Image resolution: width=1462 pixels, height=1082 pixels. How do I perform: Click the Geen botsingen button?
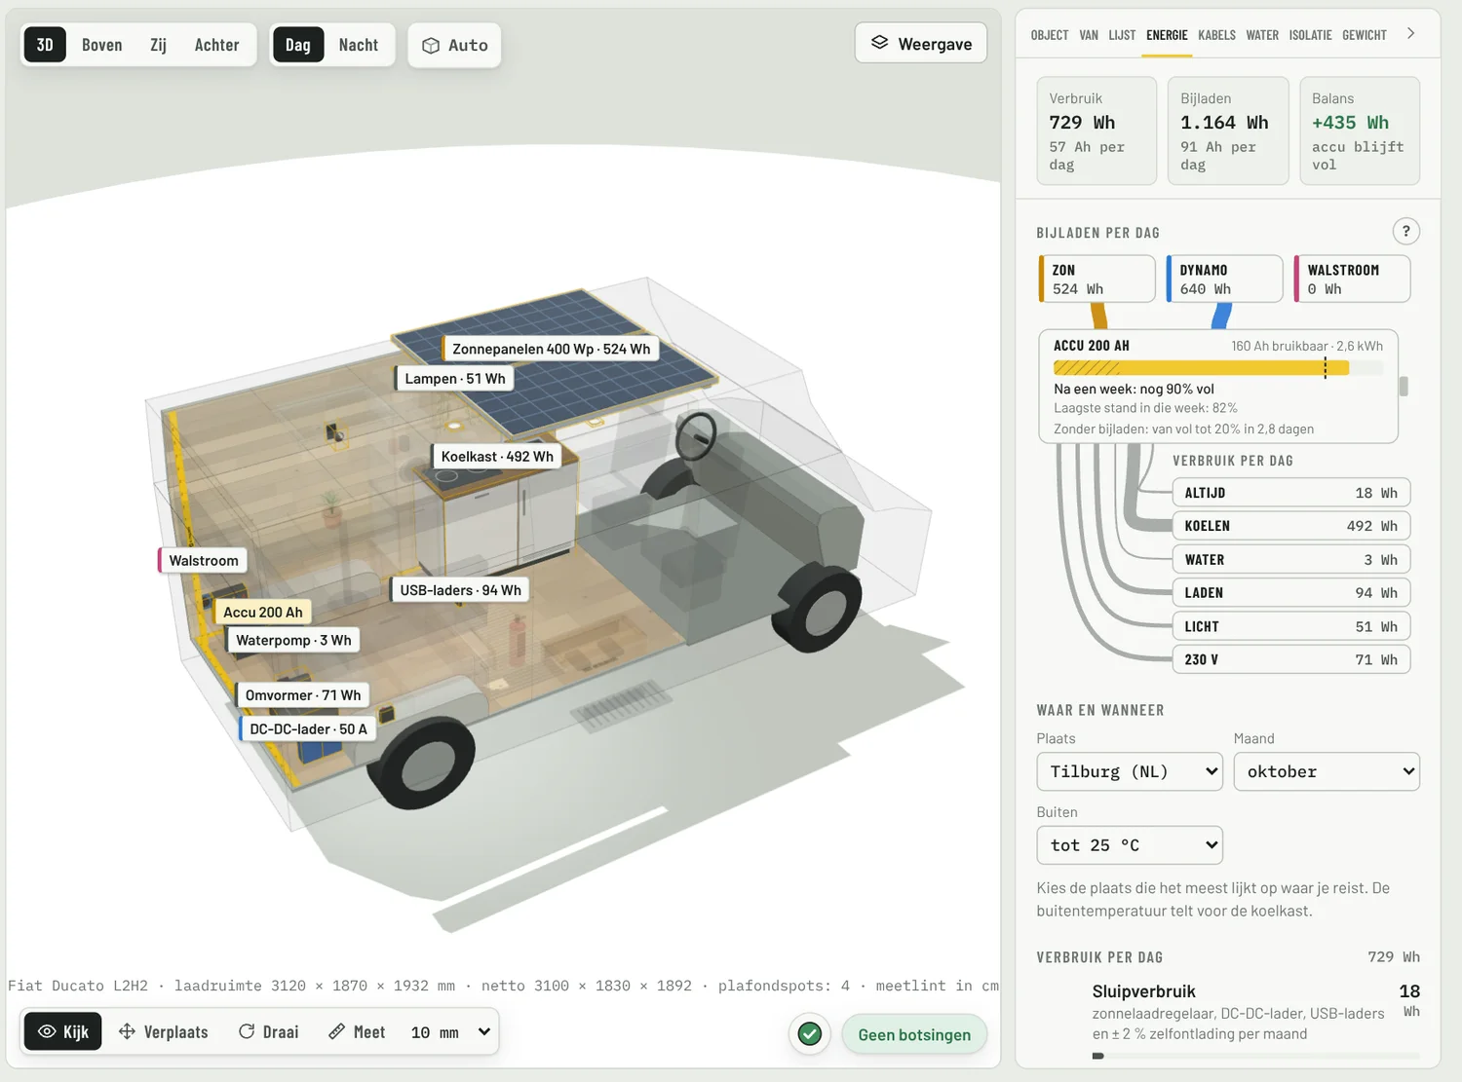(x=914, y=1034)
